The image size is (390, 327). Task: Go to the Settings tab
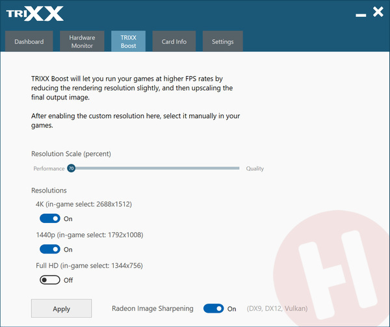tap(222, 41)
